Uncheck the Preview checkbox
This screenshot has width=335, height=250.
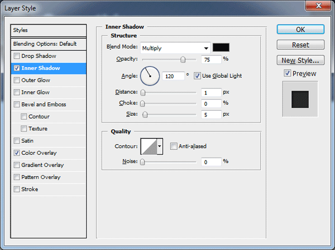[287, 73]
